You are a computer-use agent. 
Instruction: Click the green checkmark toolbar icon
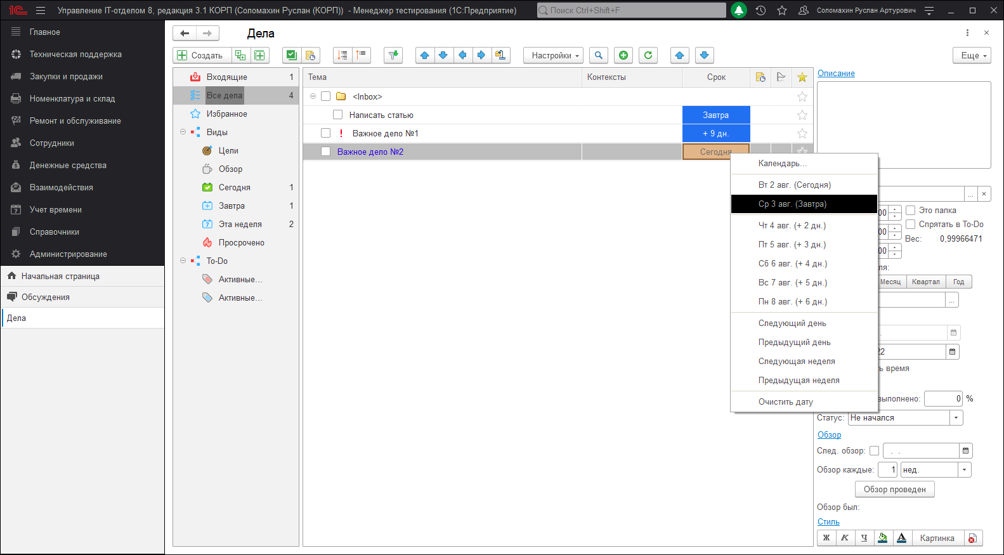click(x=291, y=55)
